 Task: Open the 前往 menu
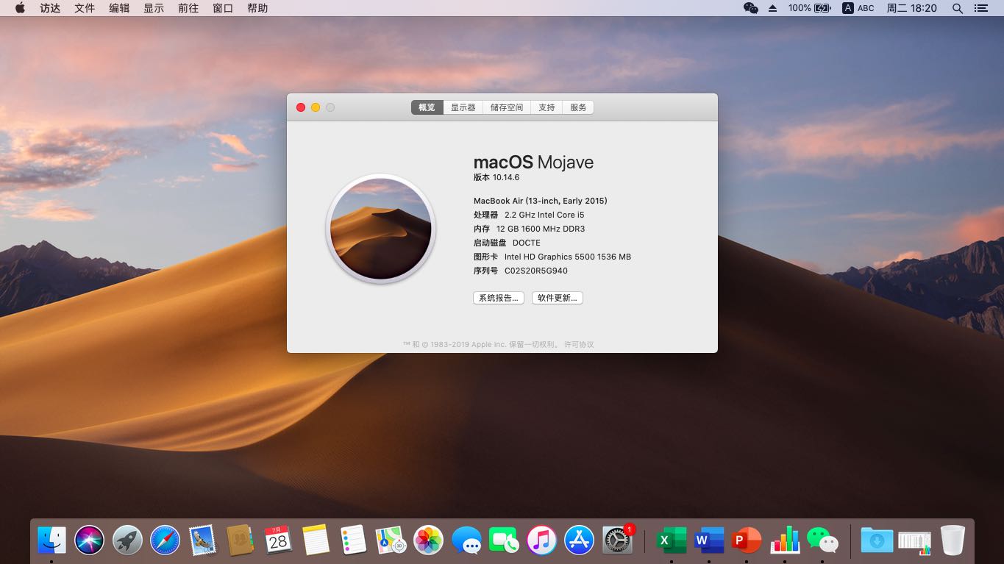tap(188, 8)
